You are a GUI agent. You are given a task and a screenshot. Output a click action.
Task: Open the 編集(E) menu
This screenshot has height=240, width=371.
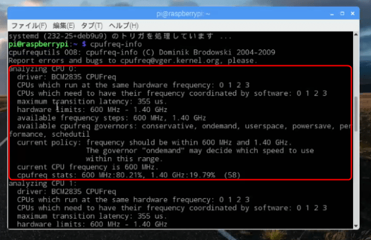pos(64,25)
